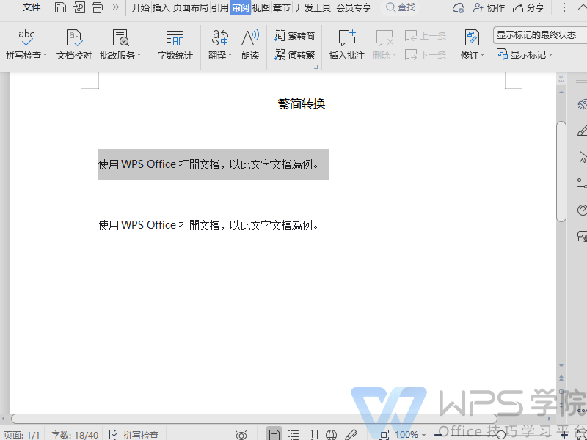Click the 繁简转换 document title

(x=302, y=103)
